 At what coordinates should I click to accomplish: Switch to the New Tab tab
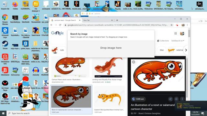pos(98,20)
